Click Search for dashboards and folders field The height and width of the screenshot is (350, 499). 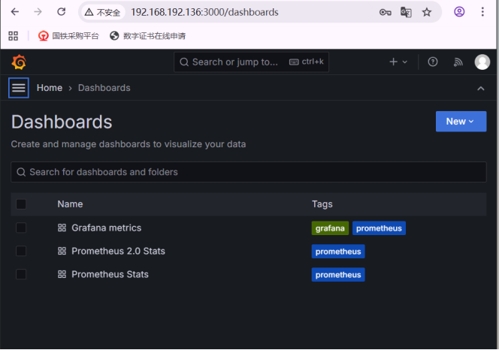[x=249, y=172]
